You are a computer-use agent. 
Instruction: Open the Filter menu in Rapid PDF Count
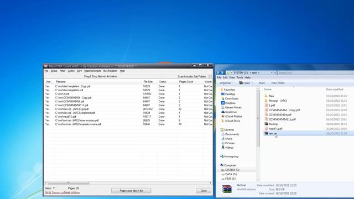point(63,71)
